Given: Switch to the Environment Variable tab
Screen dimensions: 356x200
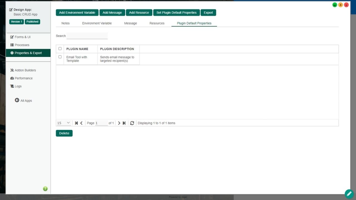Looking at the screenshot, I should click(97, 23).
